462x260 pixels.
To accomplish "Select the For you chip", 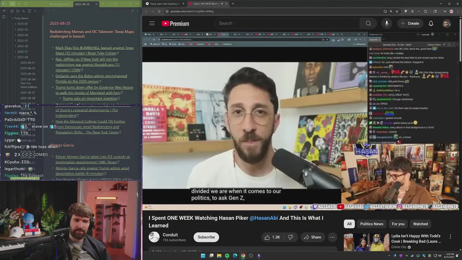I will click(398, 224).
